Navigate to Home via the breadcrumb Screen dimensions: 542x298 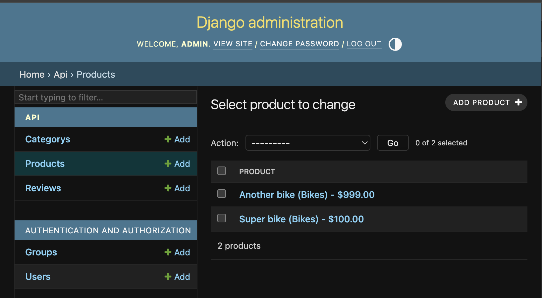pyautogui.click(x=31, y=74)
